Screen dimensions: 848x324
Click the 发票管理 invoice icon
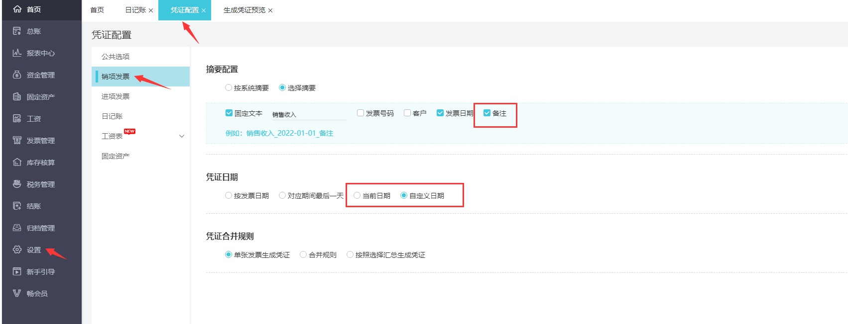pyautogui.click(x=17, y=141)
